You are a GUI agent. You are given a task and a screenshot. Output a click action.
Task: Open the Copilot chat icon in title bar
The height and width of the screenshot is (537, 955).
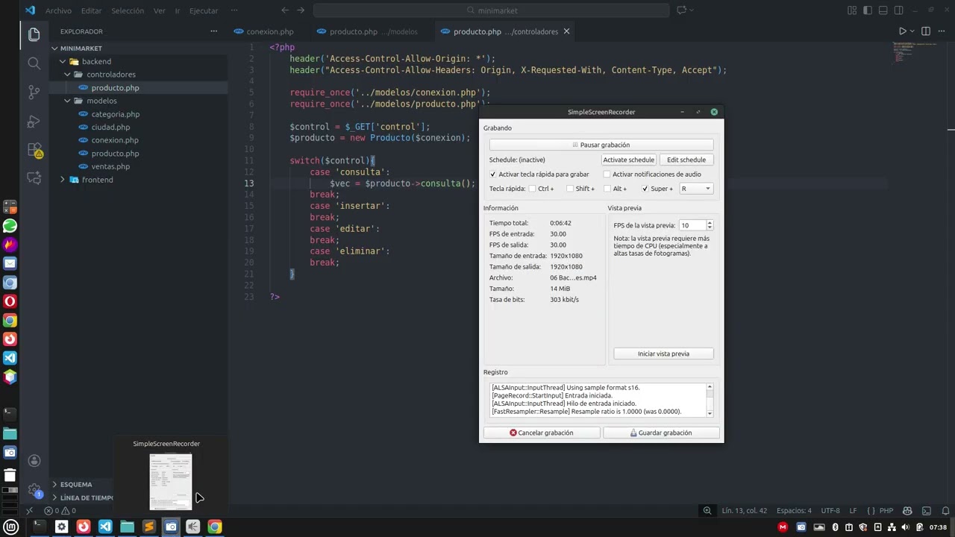tap(681, 10)
